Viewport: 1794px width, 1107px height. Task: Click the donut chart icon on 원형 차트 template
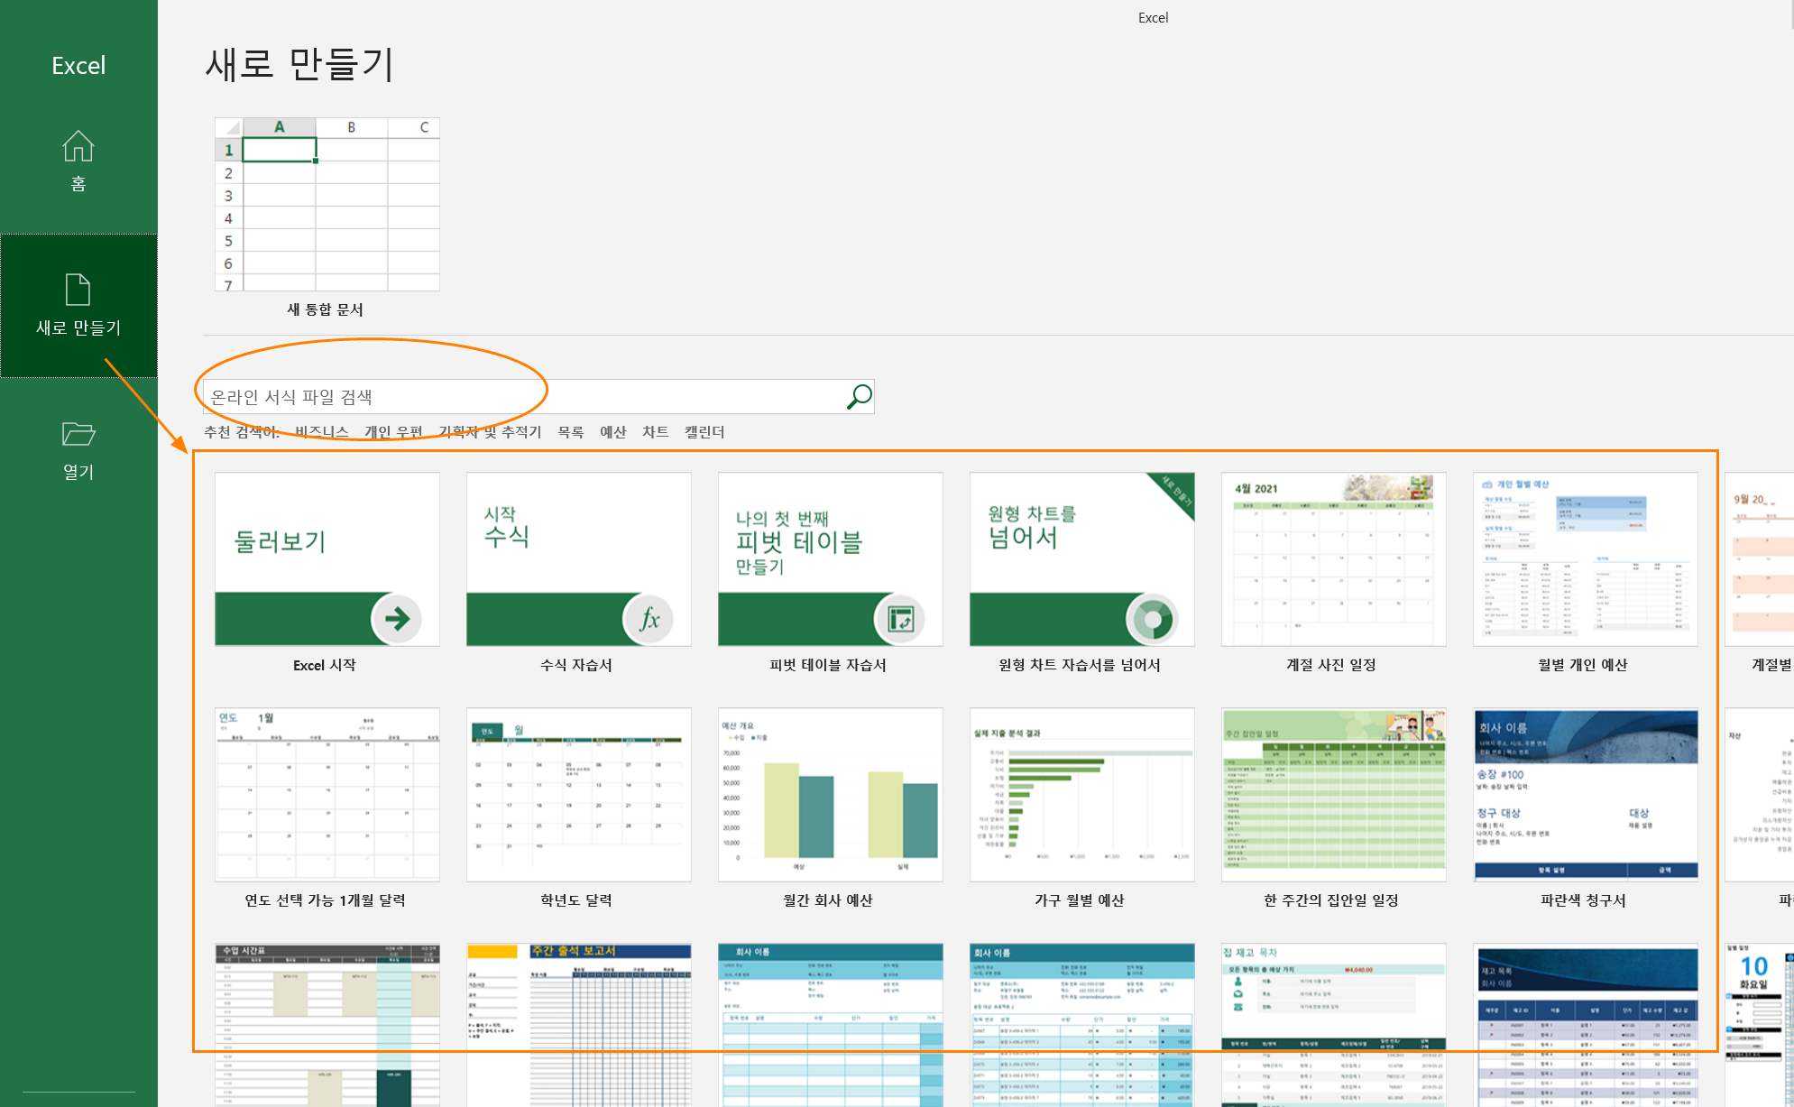pos(1151,618)
